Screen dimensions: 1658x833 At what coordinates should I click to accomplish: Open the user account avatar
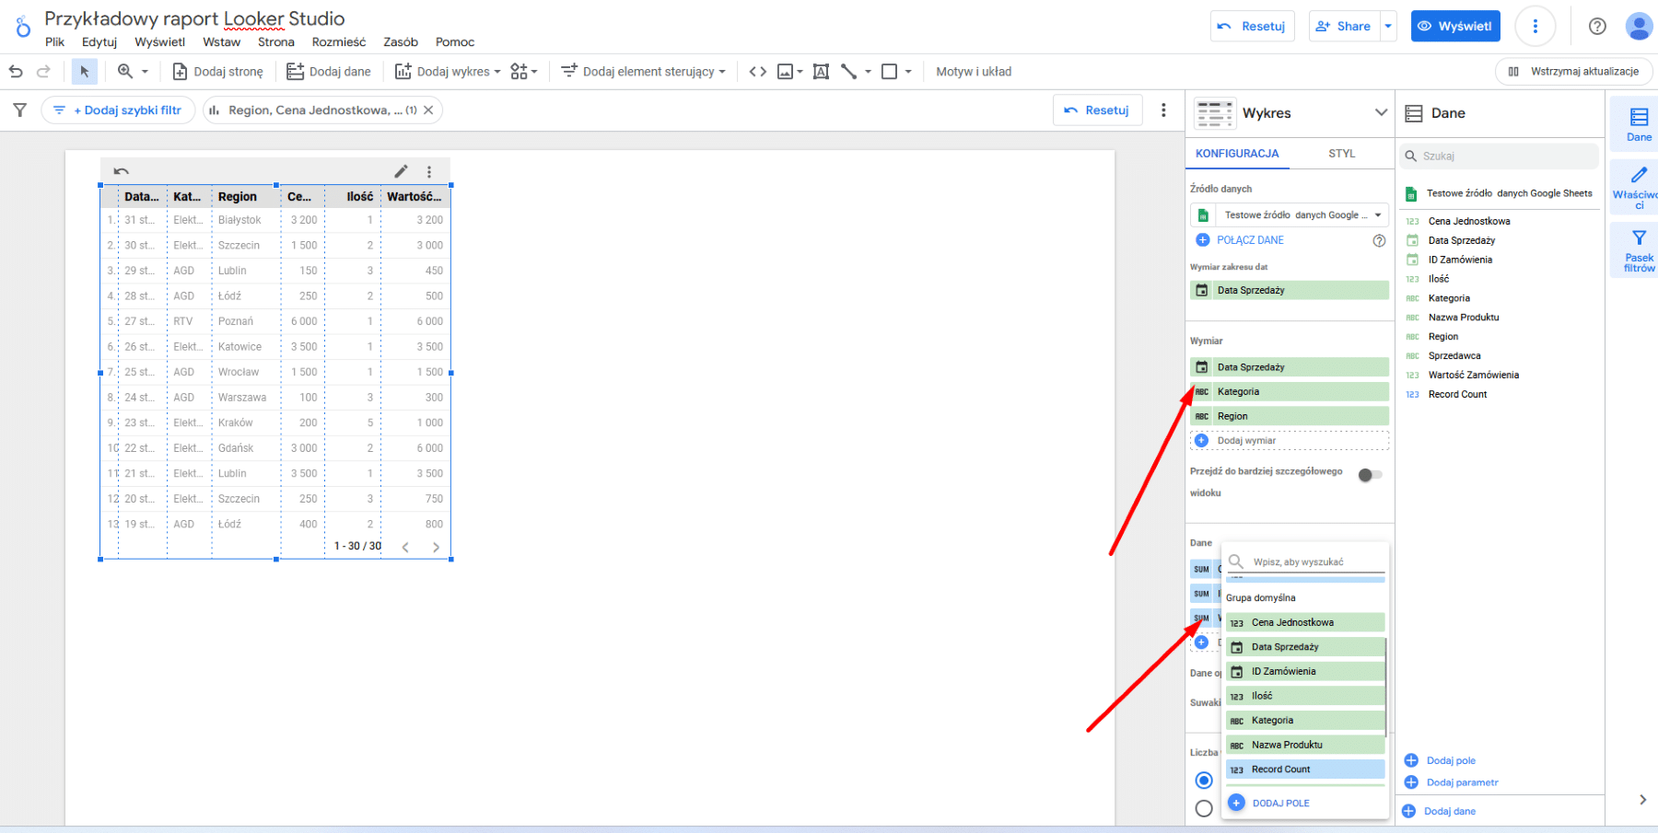tap(1639, 26)
